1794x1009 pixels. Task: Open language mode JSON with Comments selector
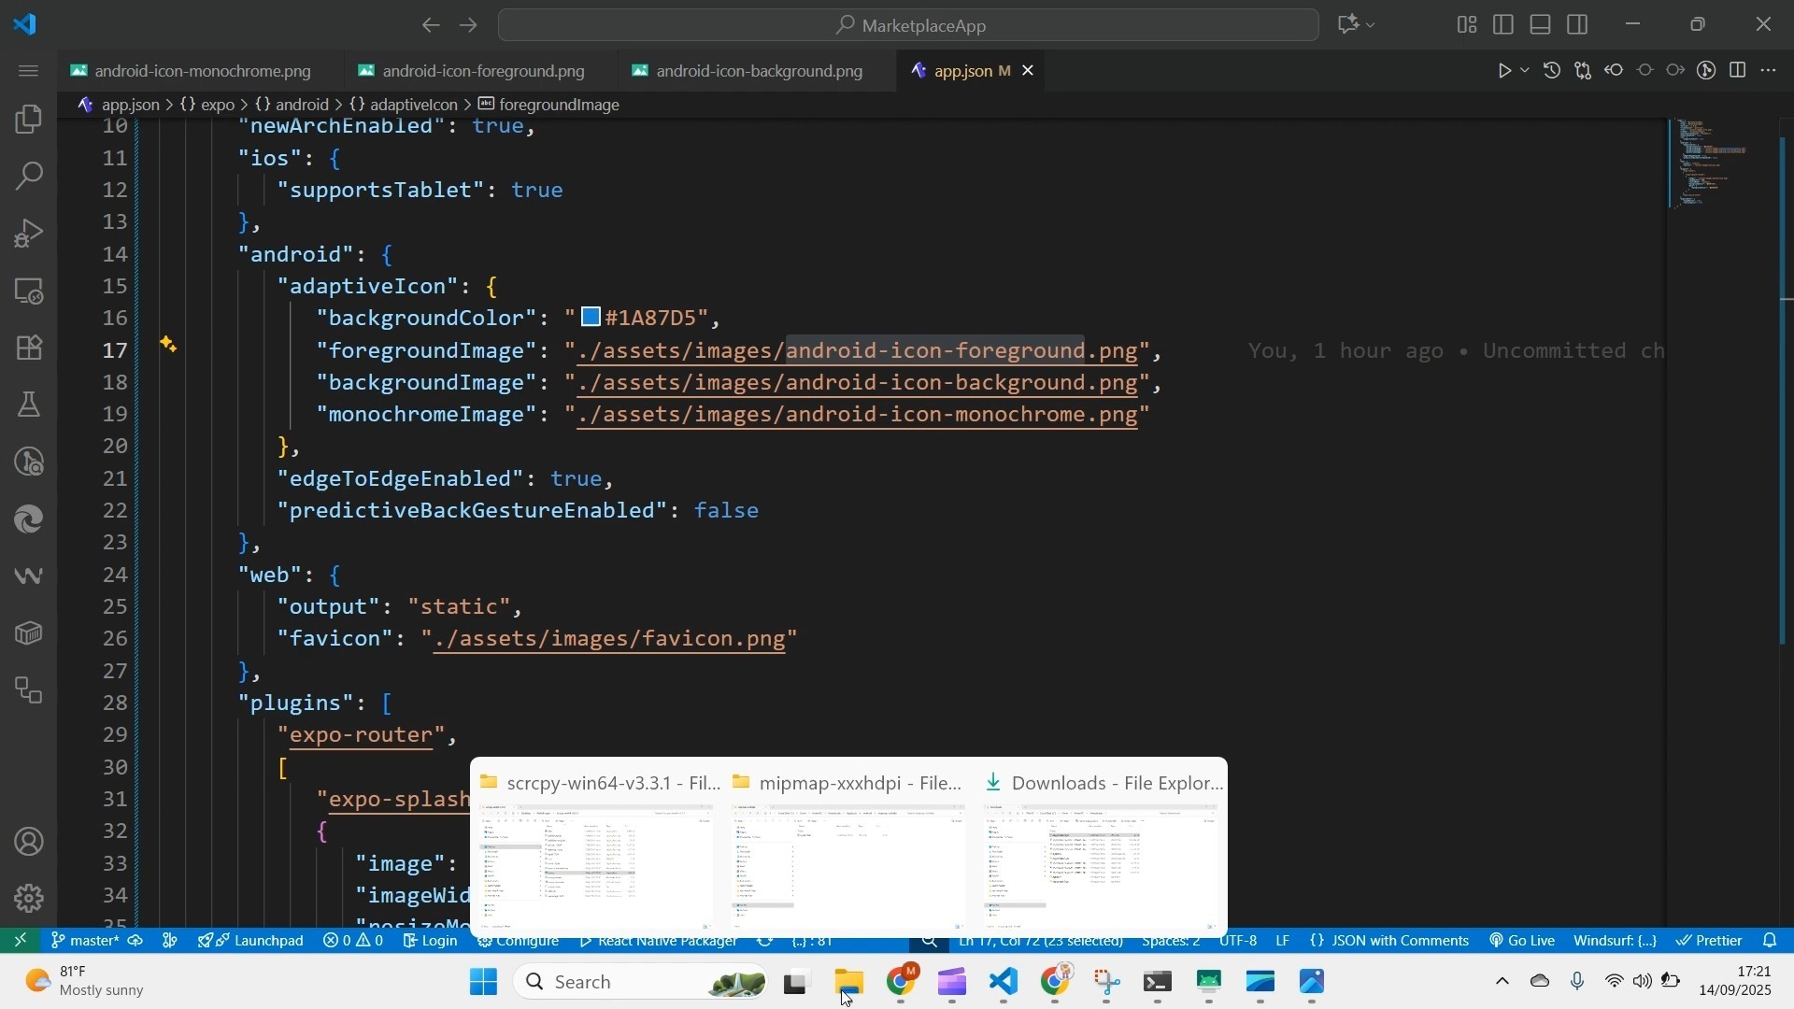pos(1389,941)
